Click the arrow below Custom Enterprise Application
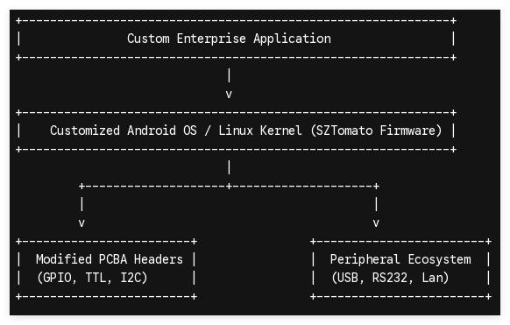This screenshot has height=325, width=510. pos(229,95)
